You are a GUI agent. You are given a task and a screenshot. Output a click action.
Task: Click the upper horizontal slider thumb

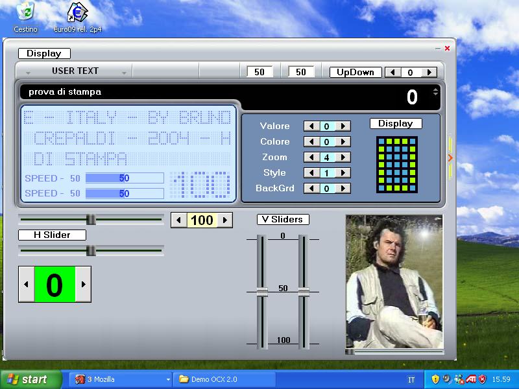(91, 220)
